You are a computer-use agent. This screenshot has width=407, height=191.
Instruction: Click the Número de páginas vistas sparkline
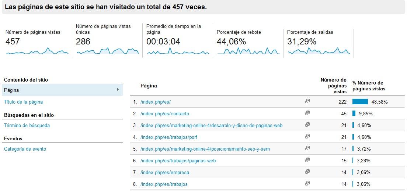[x=37, y=51]
